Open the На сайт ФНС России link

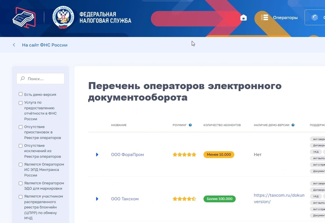[x=45, y=45]
